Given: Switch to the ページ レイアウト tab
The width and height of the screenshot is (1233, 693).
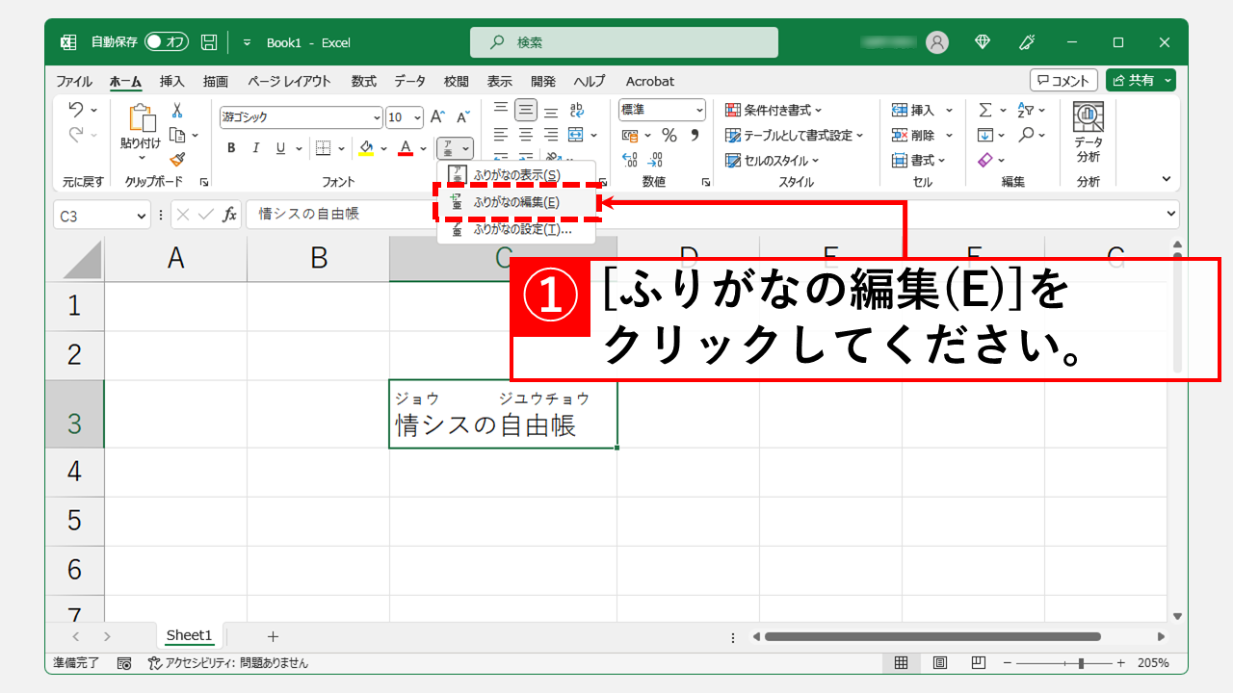Looking at the screenshot, I should (289, 81).
